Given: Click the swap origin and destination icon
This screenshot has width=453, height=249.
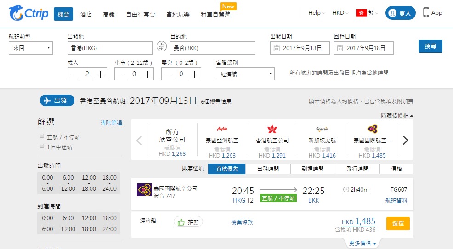Looking at the screenshot, I should pyautogui.click(x=161, y=46).
